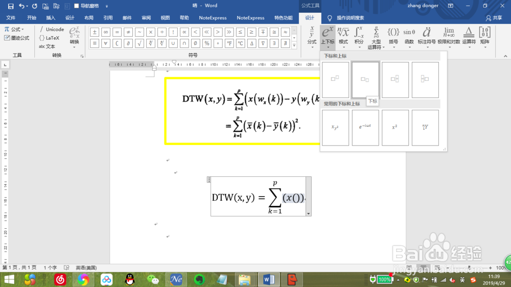The image size is (511, 287).
Task: Open equation options arrow on equation box
Action: point(308,213)
